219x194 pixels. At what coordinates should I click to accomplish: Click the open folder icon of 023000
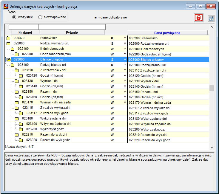(9, 60)
